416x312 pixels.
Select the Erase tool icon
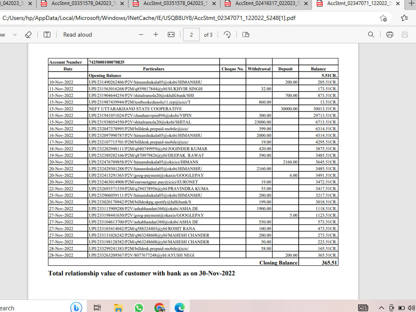pos(28,35)
